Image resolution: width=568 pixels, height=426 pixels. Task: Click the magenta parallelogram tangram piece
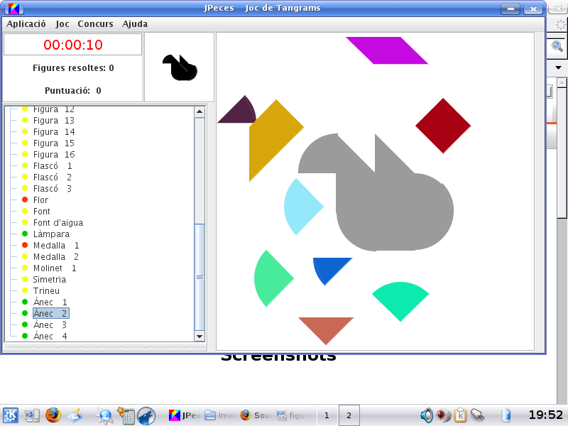click(387, 50)
